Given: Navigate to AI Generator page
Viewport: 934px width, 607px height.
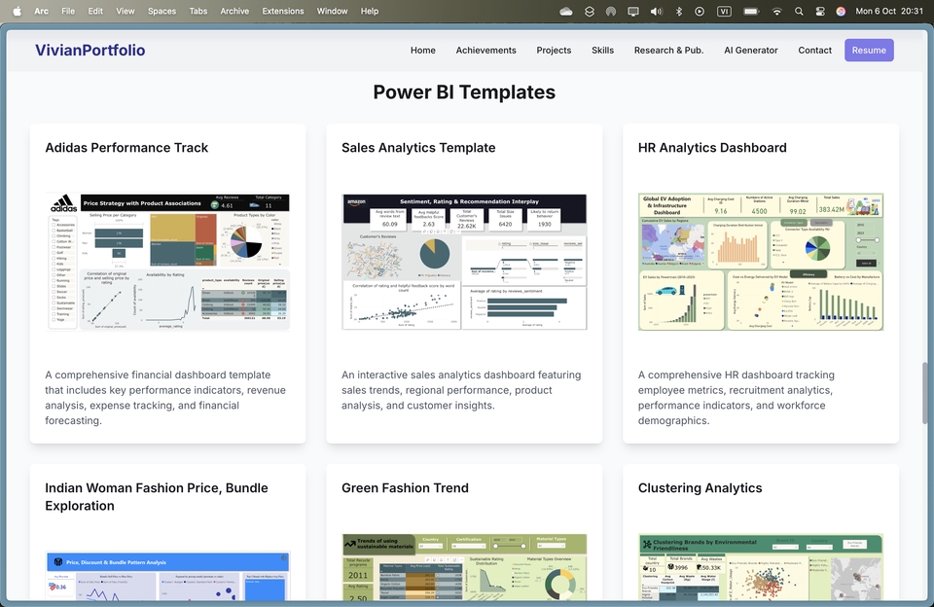Looking at the screenshot, I should (x=750, y=50).
